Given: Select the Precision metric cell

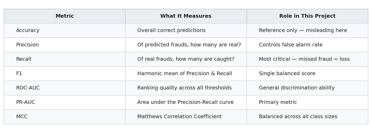Looking at the screenshot, I should point(65,45).
